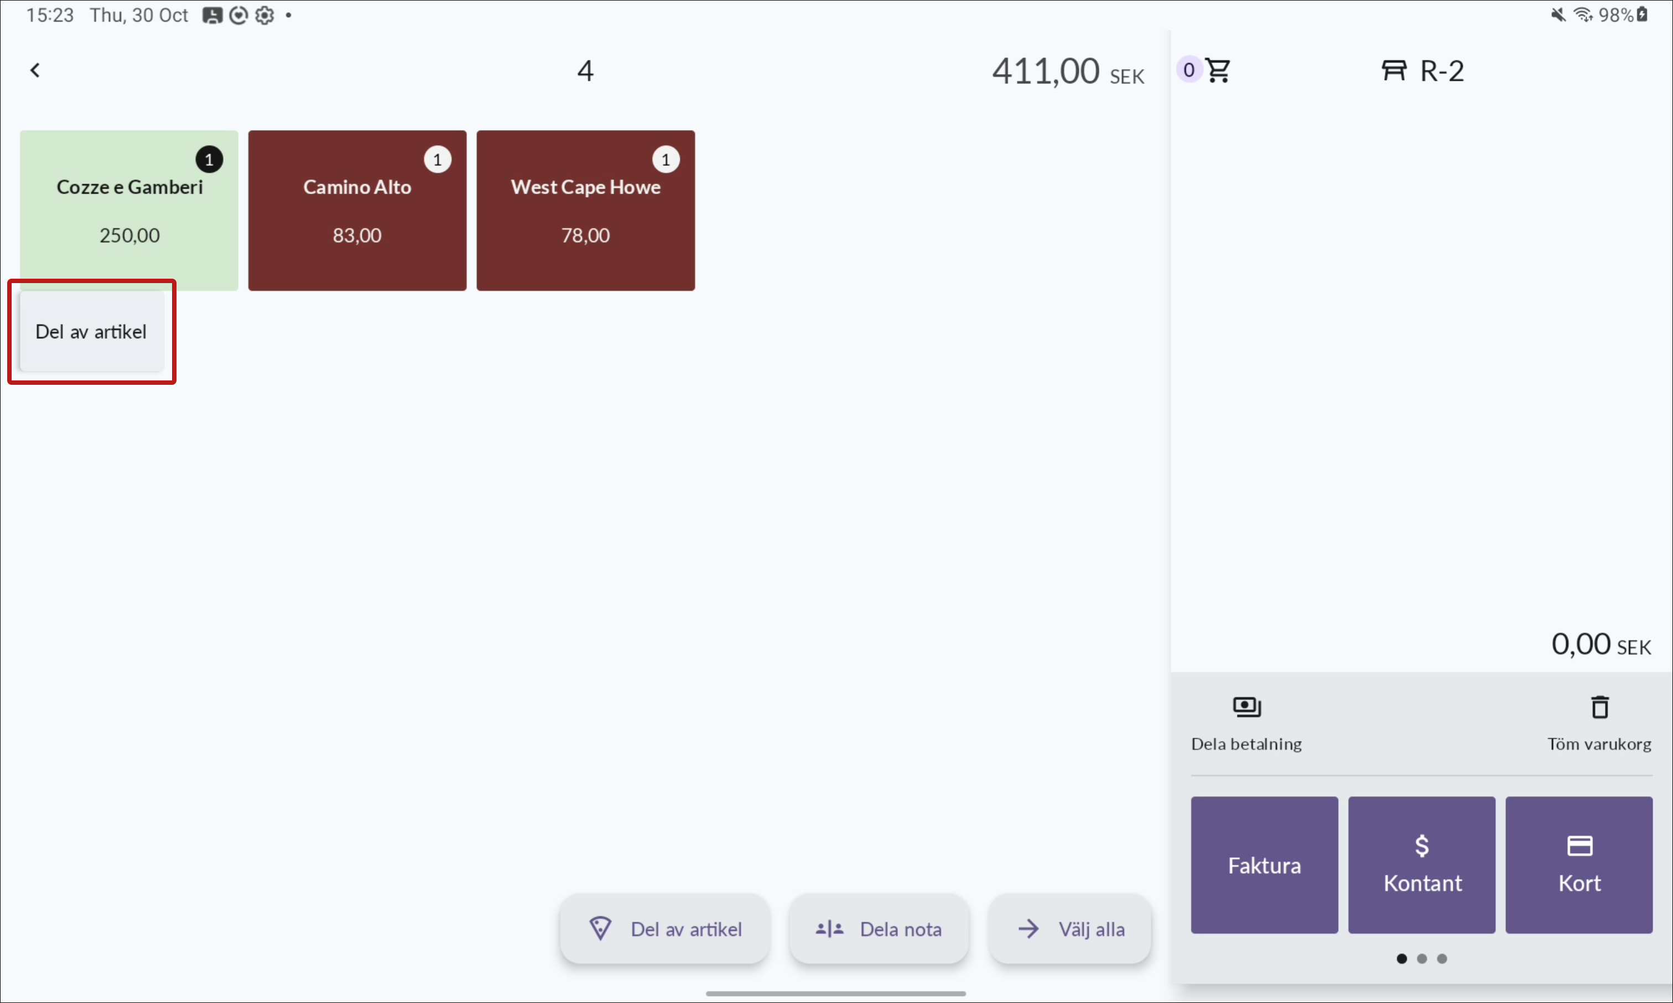
Task: Pay with Faktura invoice button
Action: [1264, 864]
